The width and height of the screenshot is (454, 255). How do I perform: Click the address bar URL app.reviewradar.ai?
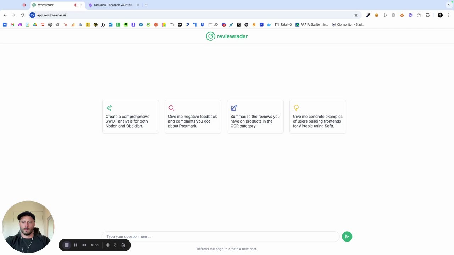(51, 15)
